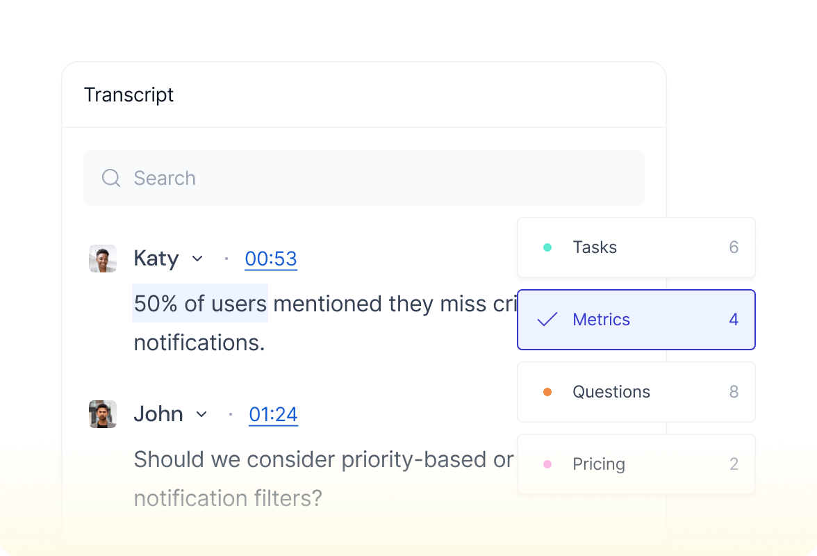
Task: Click the checkmark icon beside Metrics
Action: tap(547, 320)
